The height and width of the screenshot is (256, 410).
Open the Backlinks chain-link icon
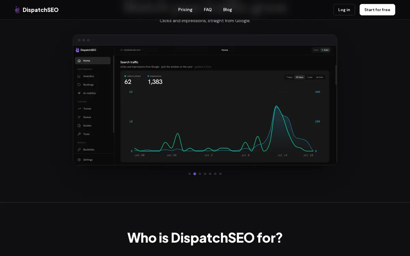(x=79, y=150)
